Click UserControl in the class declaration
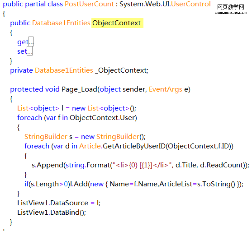The width and height of the screenshot is (252, 231). 191,4
